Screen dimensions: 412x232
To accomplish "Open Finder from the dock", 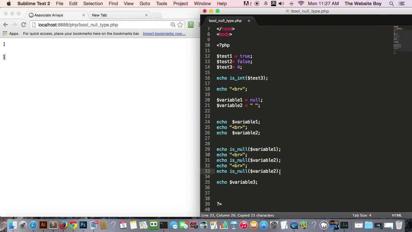I will [x=13, y=225].
